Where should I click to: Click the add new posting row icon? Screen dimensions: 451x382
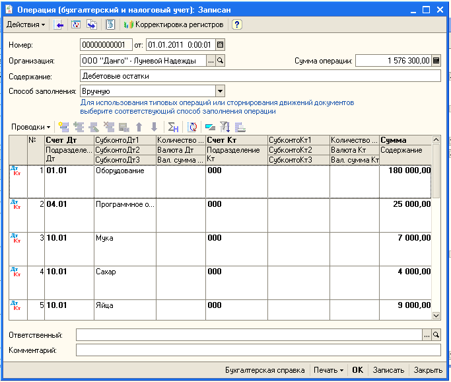[64, 127]
